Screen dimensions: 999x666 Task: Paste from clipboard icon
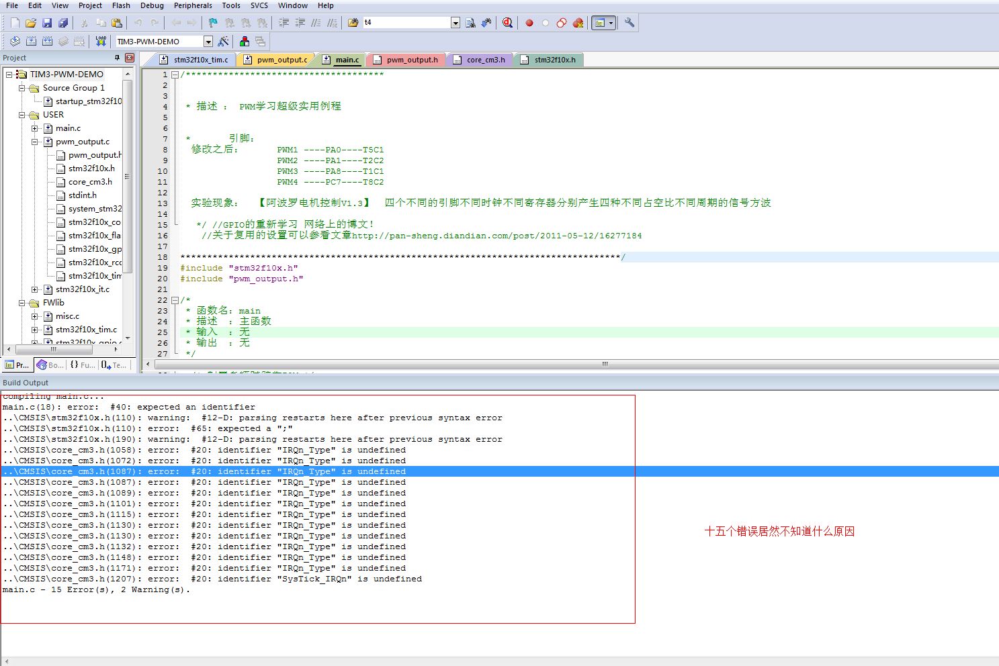click(117, 23)
